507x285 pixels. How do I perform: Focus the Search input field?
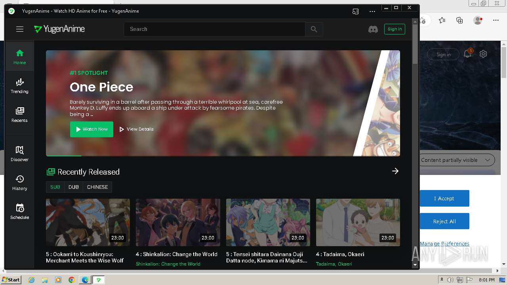(x=214, y=29)
